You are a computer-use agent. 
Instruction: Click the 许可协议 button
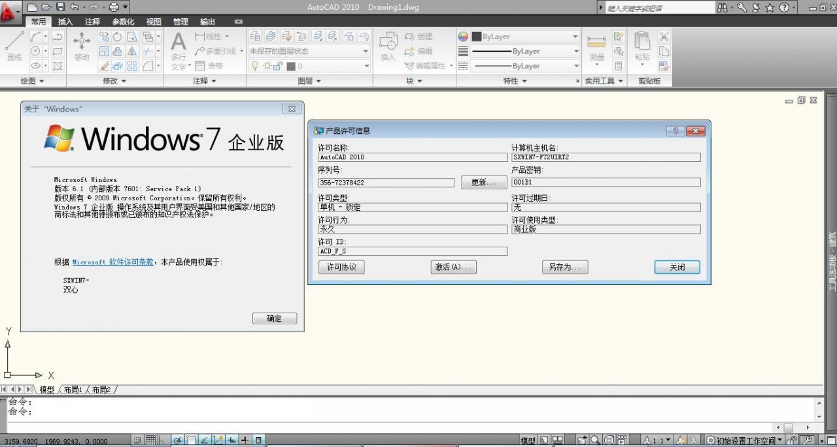pyautogui.click(x=341, y=267)
